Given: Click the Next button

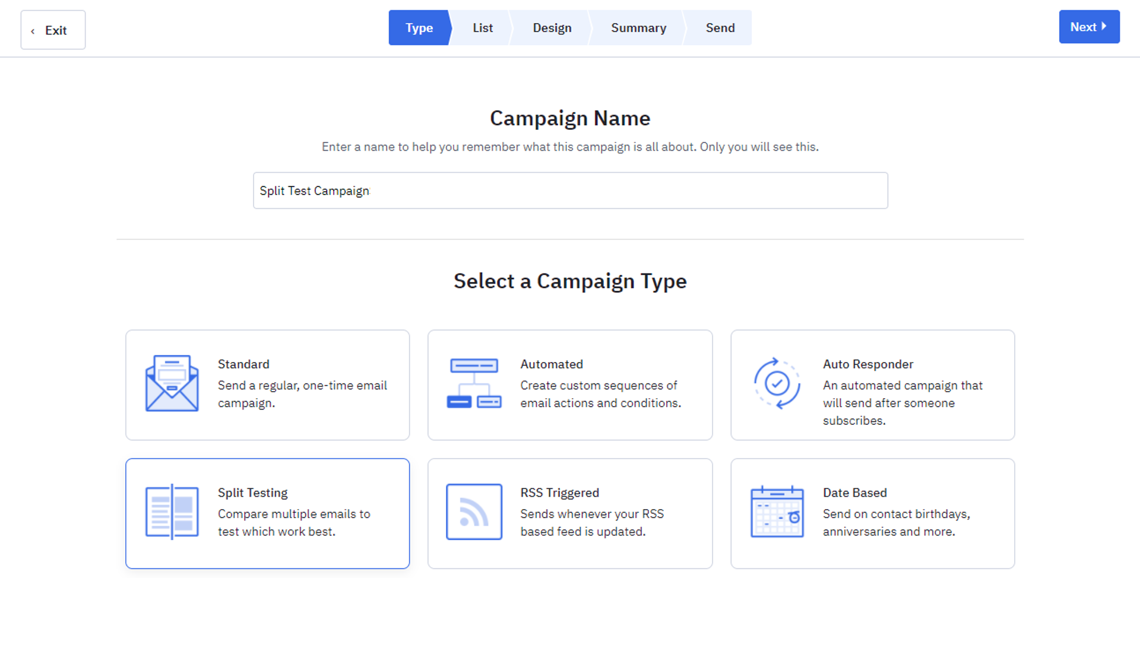Looking at the screenshot, I should pyautogui.click(x=1089, y=27).
